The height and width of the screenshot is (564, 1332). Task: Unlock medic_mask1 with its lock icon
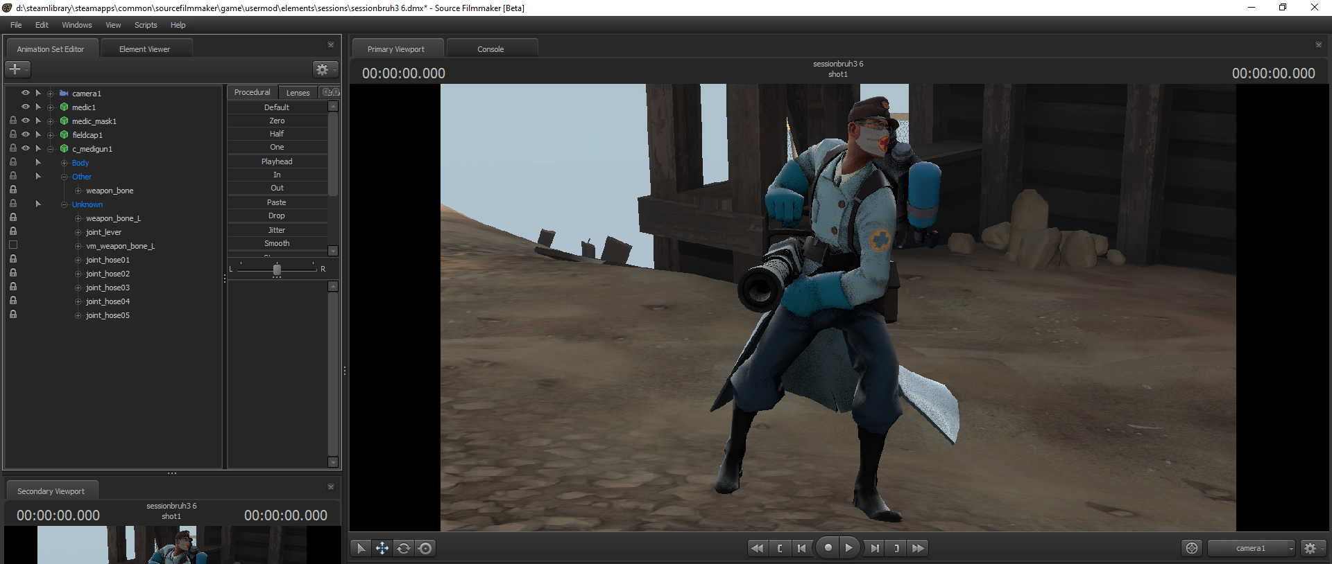point(13,121)
